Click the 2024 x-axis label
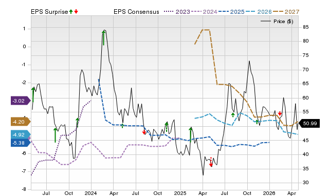Viewport: 329px width, 196px height. tap(90, 193)
